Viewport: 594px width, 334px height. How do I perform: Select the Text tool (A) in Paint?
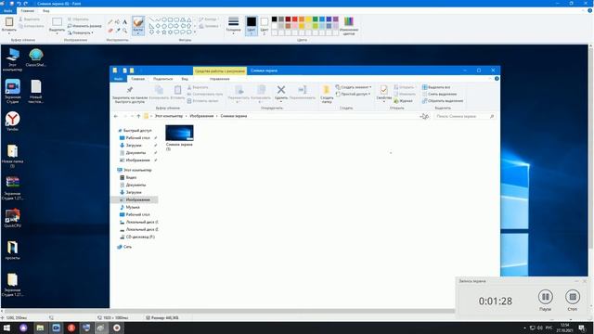[x=124, y=22]
